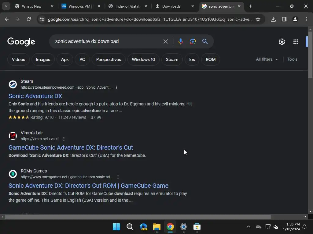Apply the Steam filter chip
313x234 pixels.
tap(172, 59)
